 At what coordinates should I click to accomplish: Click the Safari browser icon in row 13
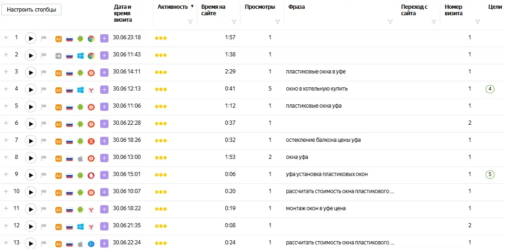(x=91, y=243)
